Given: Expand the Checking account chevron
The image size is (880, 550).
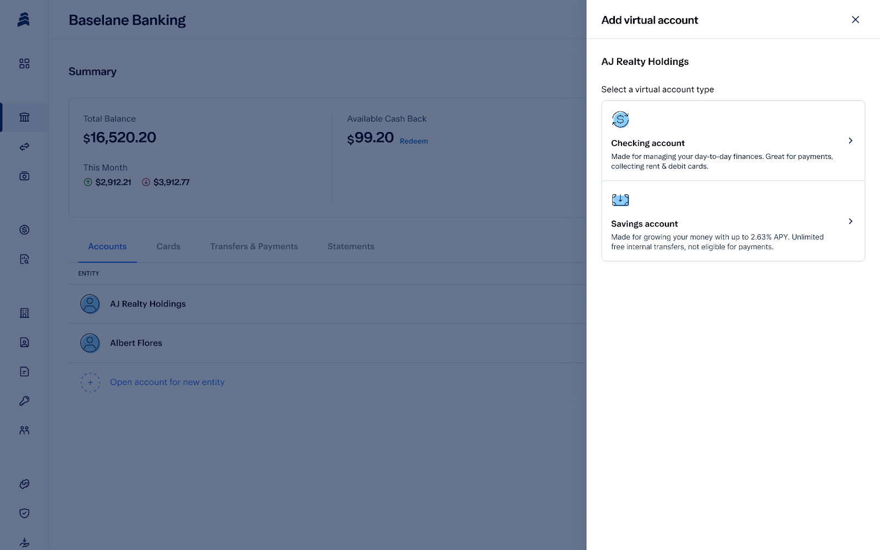Looking at the screenshot, I should pyautogui.click(x=850, y=141).
